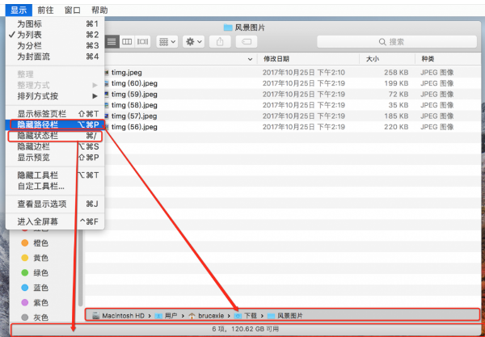Select 隐藏边栏 menu item
This screenshot has width=485, height=337.
[x=55, y=146]
